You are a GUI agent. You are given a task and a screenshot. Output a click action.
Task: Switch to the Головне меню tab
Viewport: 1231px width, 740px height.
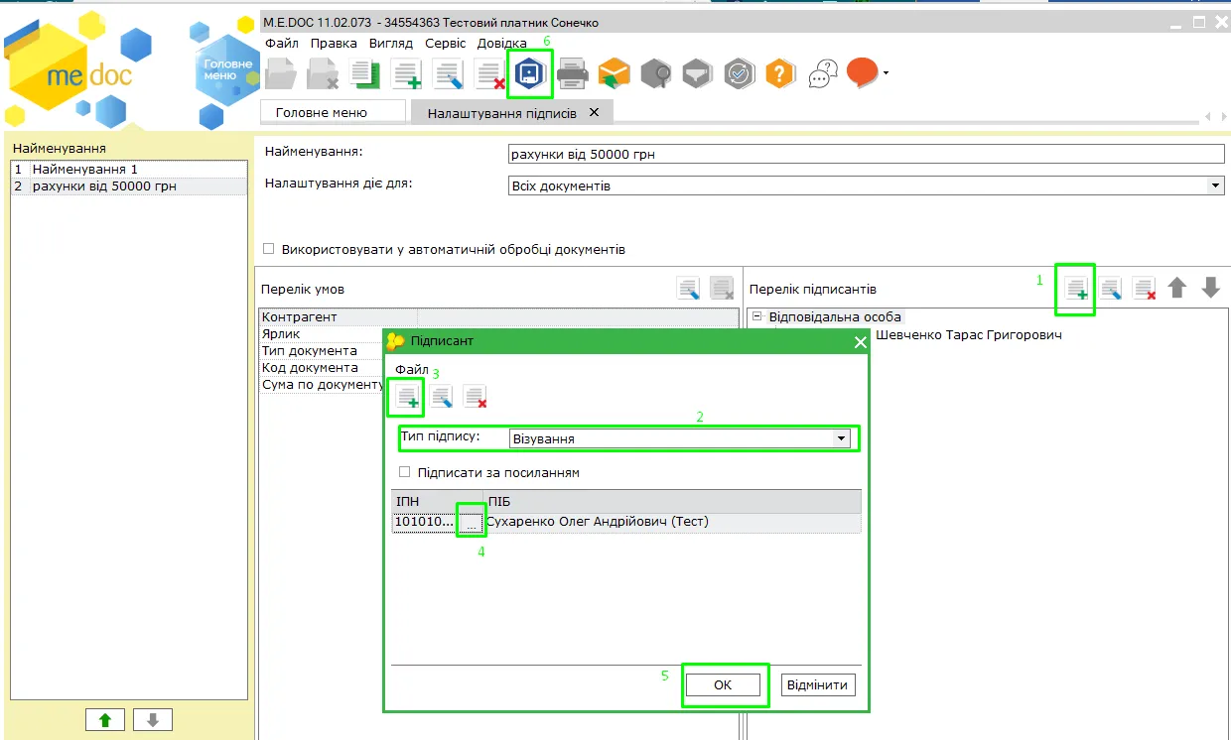point(322,112)
